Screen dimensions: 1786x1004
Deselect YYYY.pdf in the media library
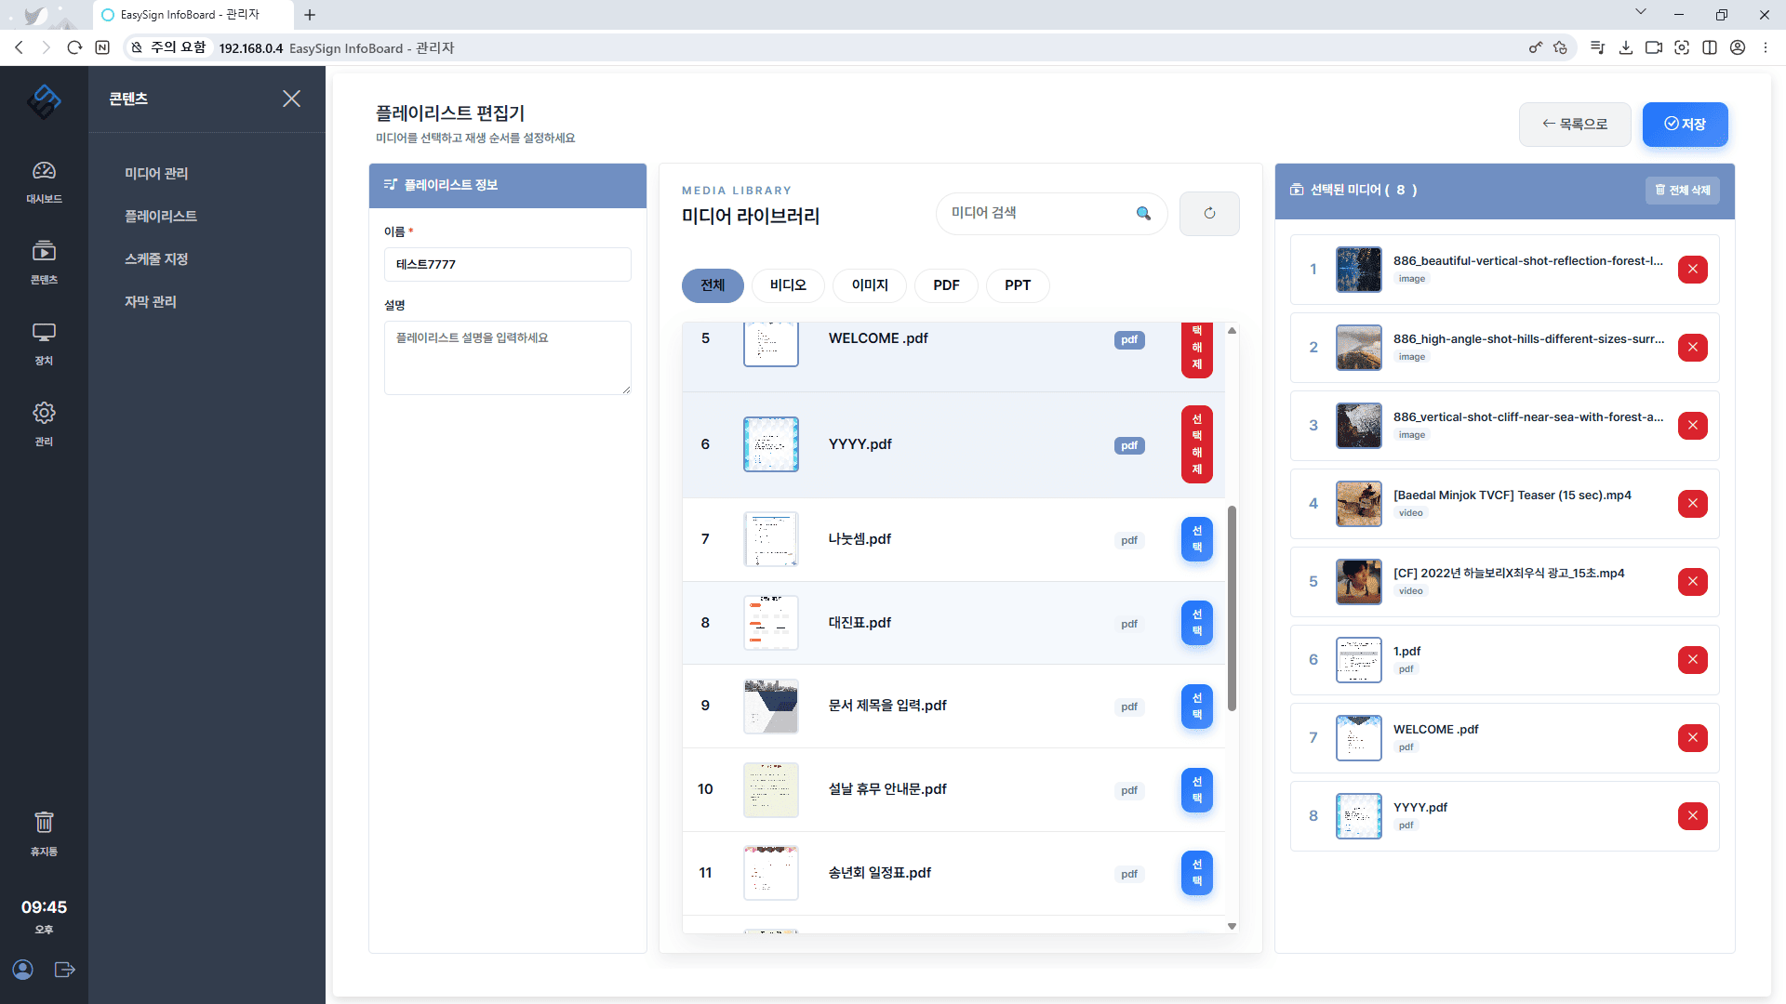(1196, 444)
